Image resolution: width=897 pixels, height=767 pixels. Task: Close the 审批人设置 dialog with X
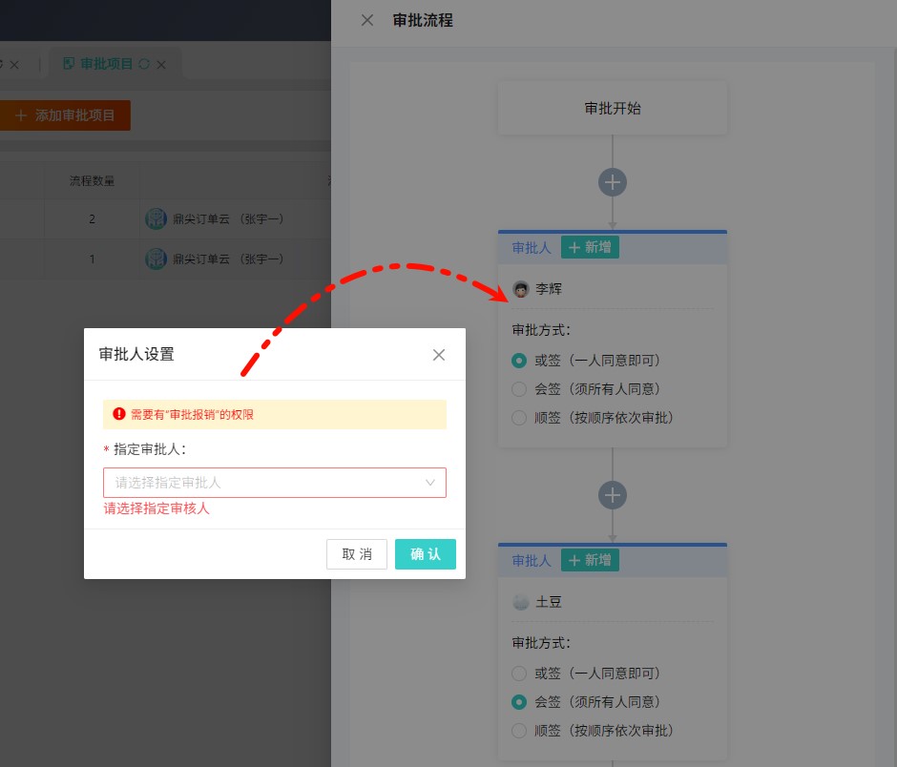tap(439, 355)
